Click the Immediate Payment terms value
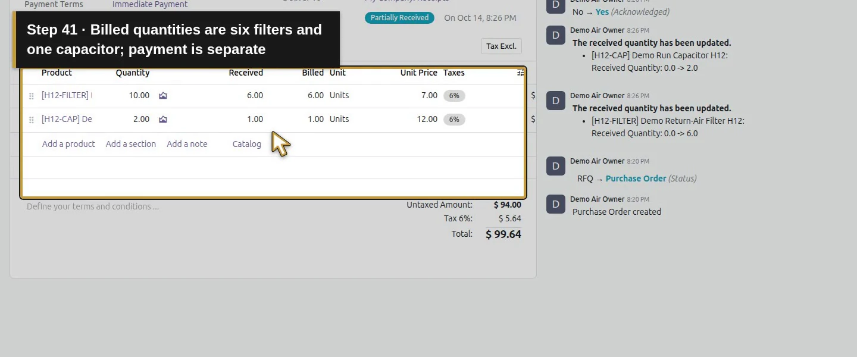Viewport: 857px width, 357px height. 150,5
